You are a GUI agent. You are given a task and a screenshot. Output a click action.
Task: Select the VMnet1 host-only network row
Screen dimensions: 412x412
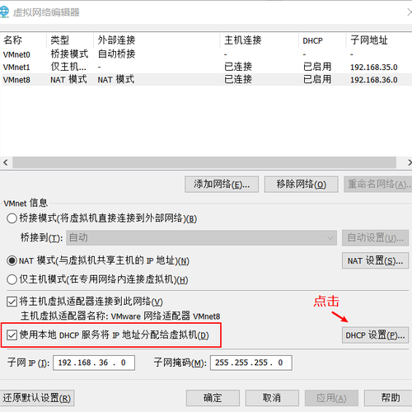pyautogui.click(x=206, y=67)
